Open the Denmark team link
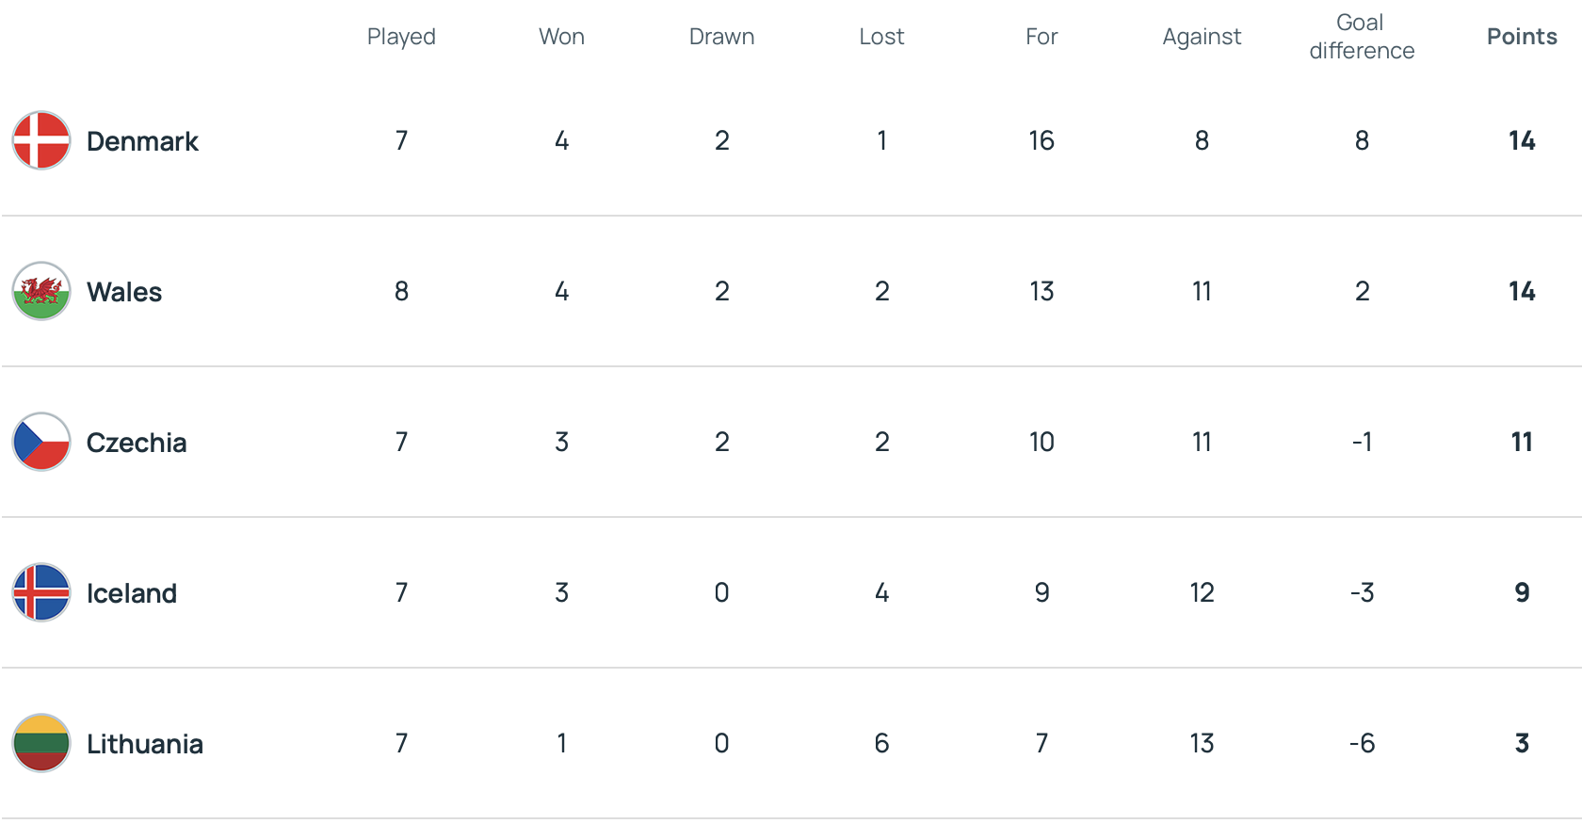 pyautogui.click(x=142, y=141)
